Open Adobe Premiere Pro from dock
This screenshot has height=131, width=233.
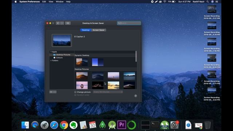[122, 124]
